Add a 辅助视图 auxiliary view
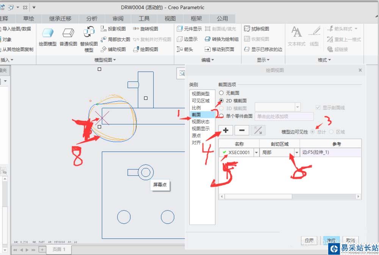Viewport: 379px width, 255px height. click(113, 49)
